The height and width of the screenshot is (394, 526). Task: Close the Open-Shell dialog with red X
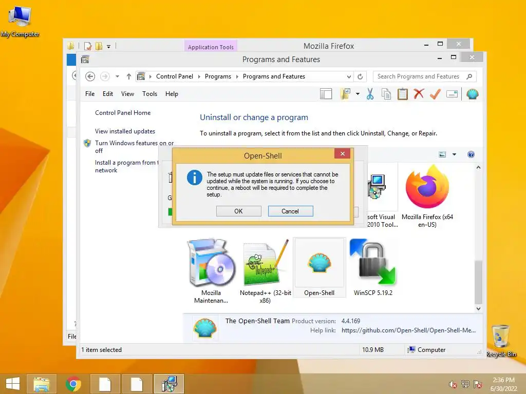click(342, 153)
